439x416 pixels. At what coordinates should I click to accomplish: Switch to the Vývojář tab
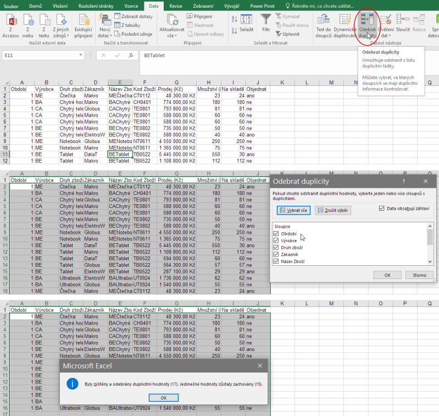[x=231, y=6]
